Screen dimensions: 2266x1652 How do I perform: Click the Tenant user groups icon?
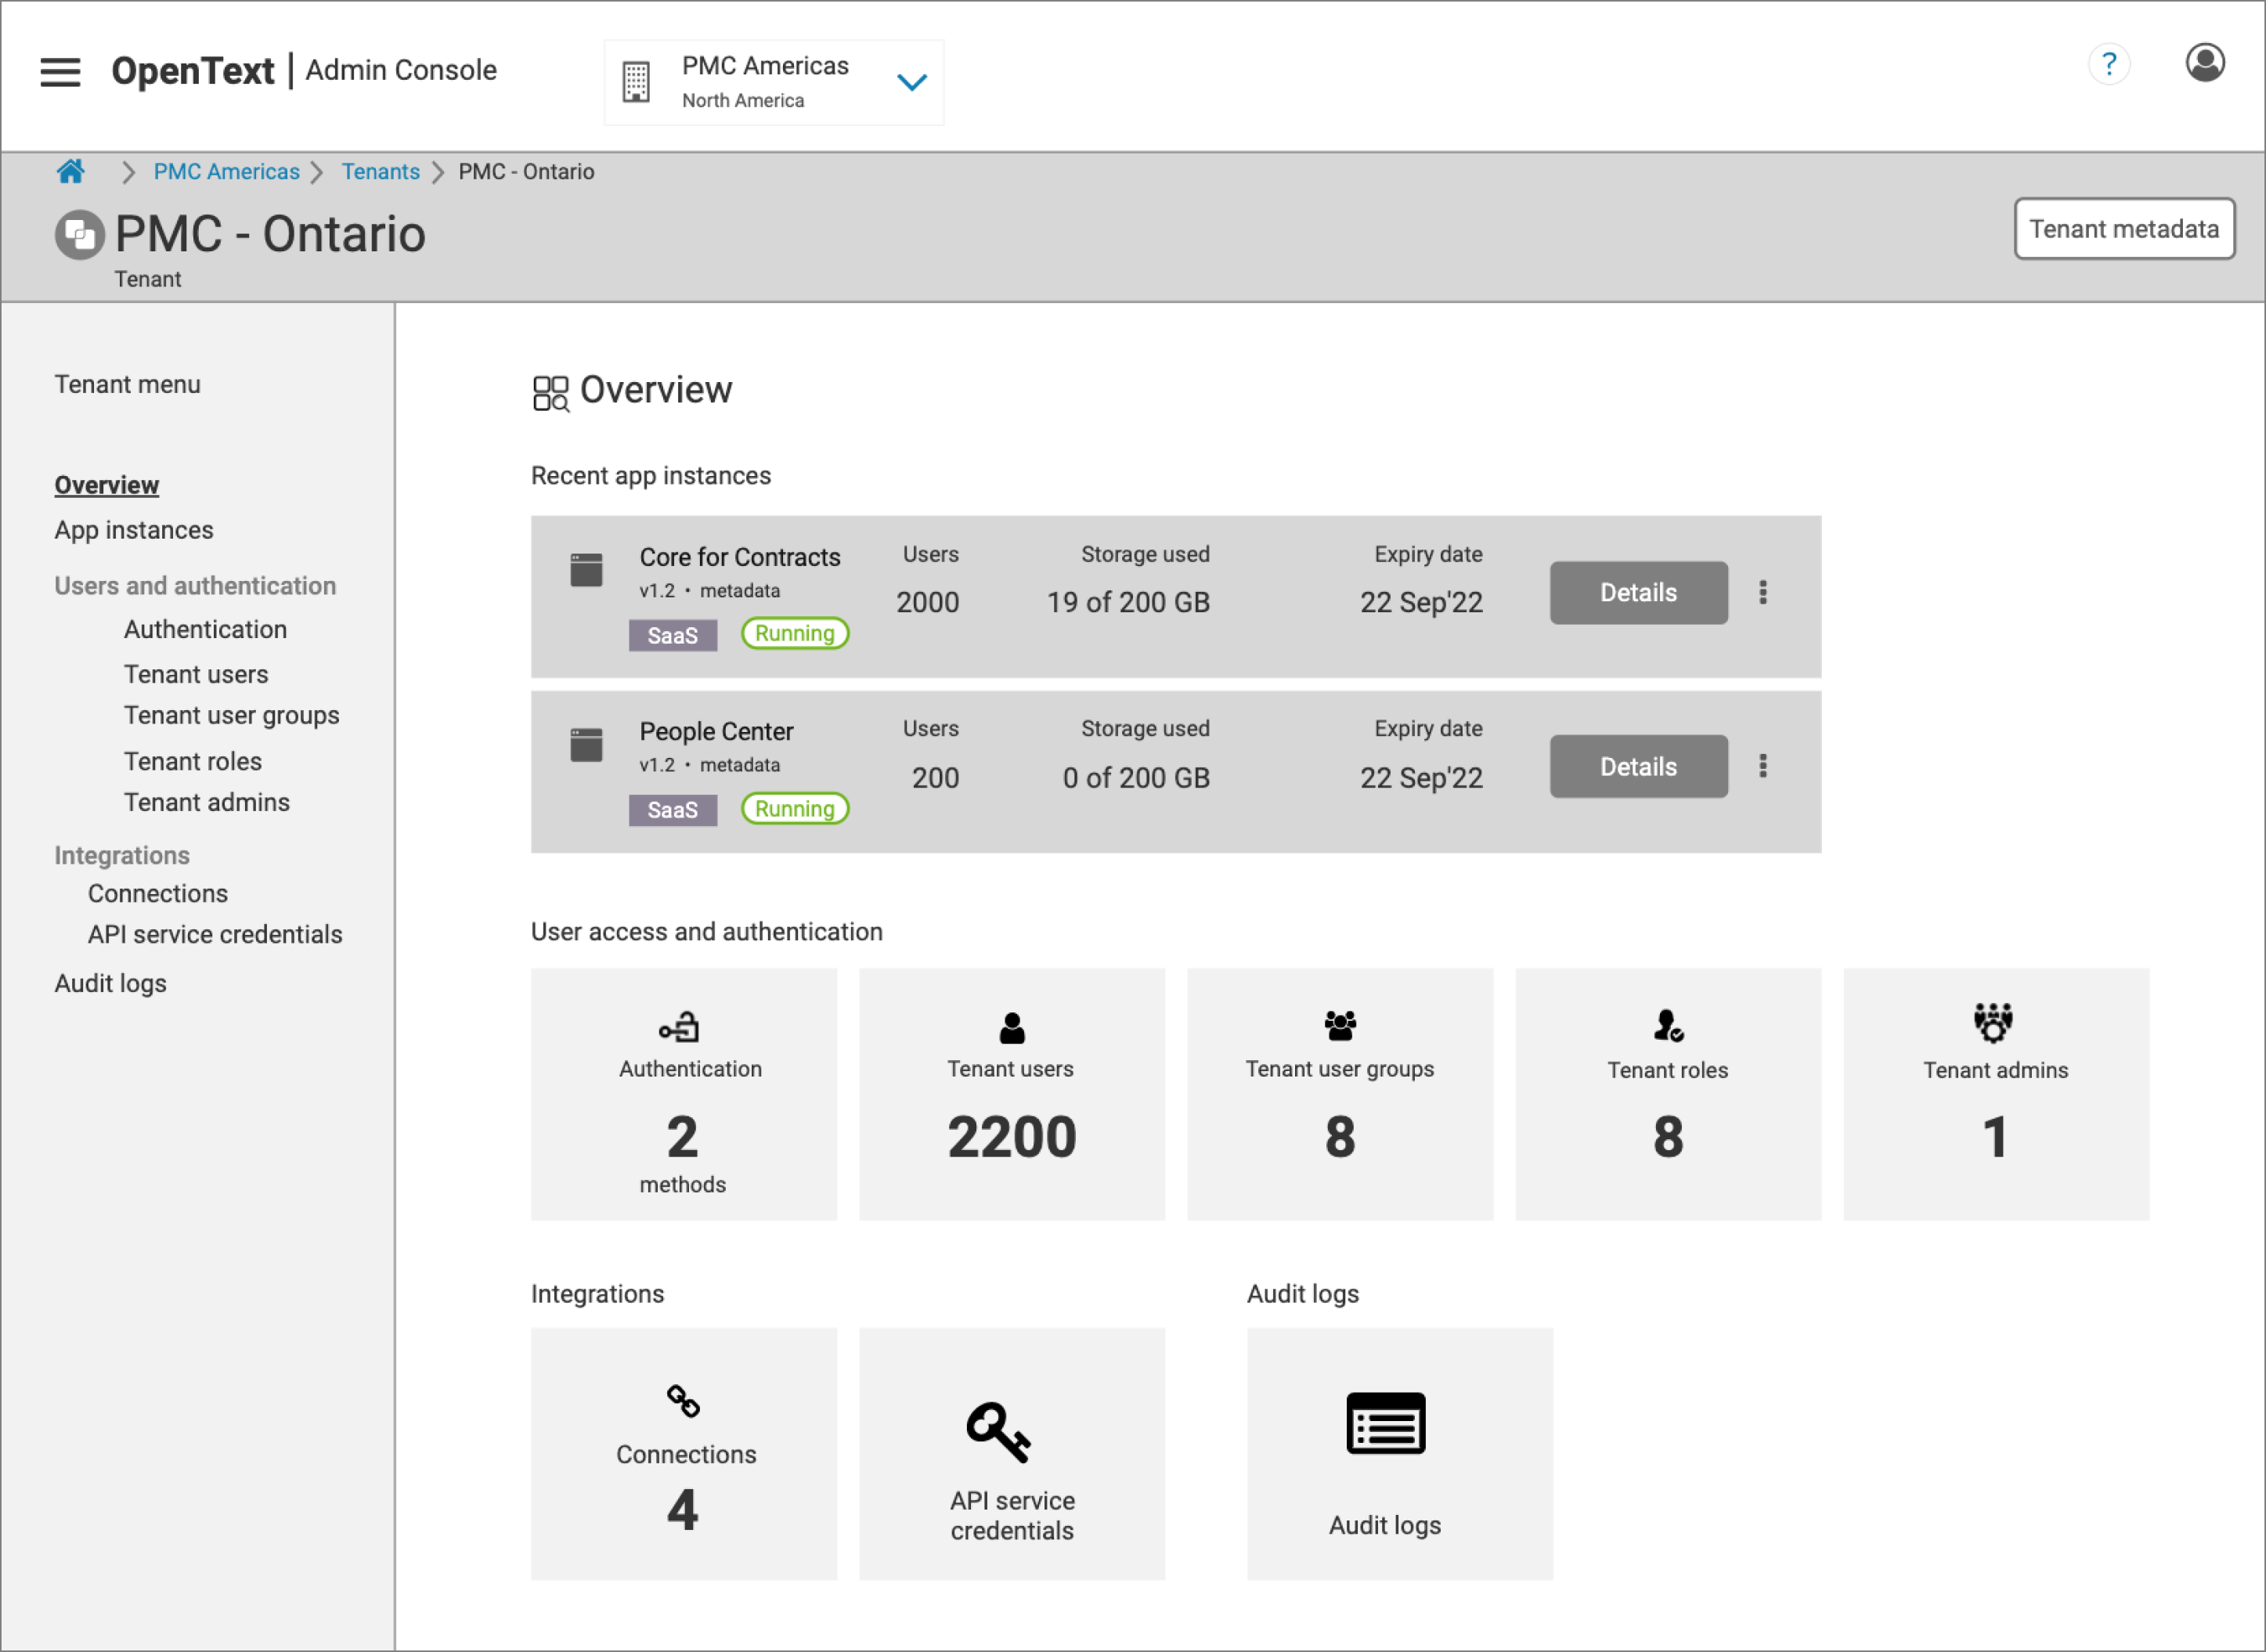(x=1340, y=1025)
